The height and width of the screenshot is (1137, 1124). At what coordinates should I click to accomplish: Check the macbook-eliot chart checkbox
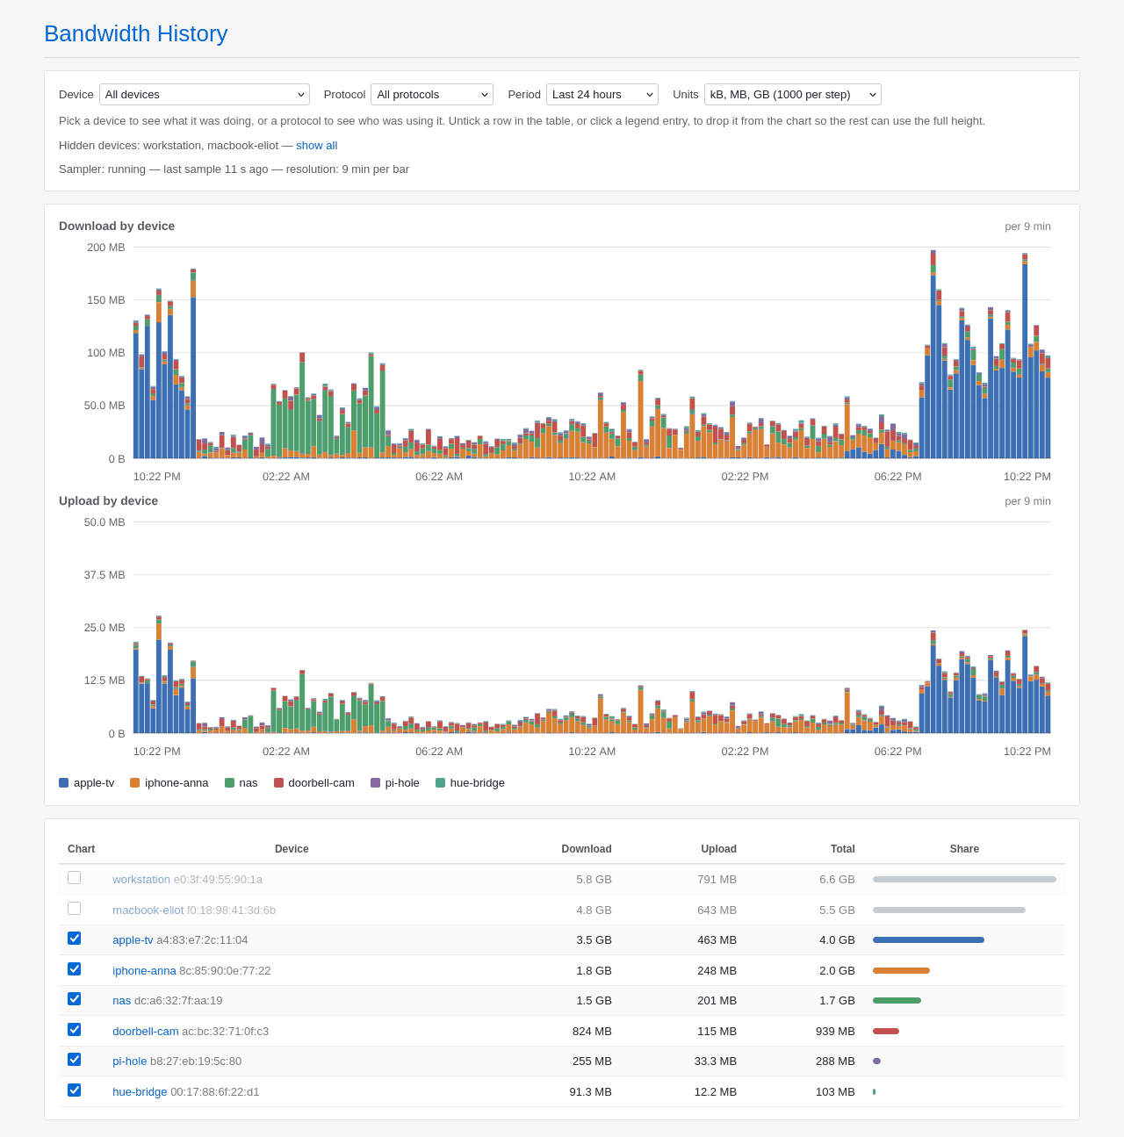pyautogui.click(x=75, y=909)
